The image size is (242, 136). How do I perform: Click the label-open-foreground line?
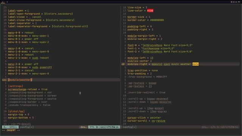40,14
